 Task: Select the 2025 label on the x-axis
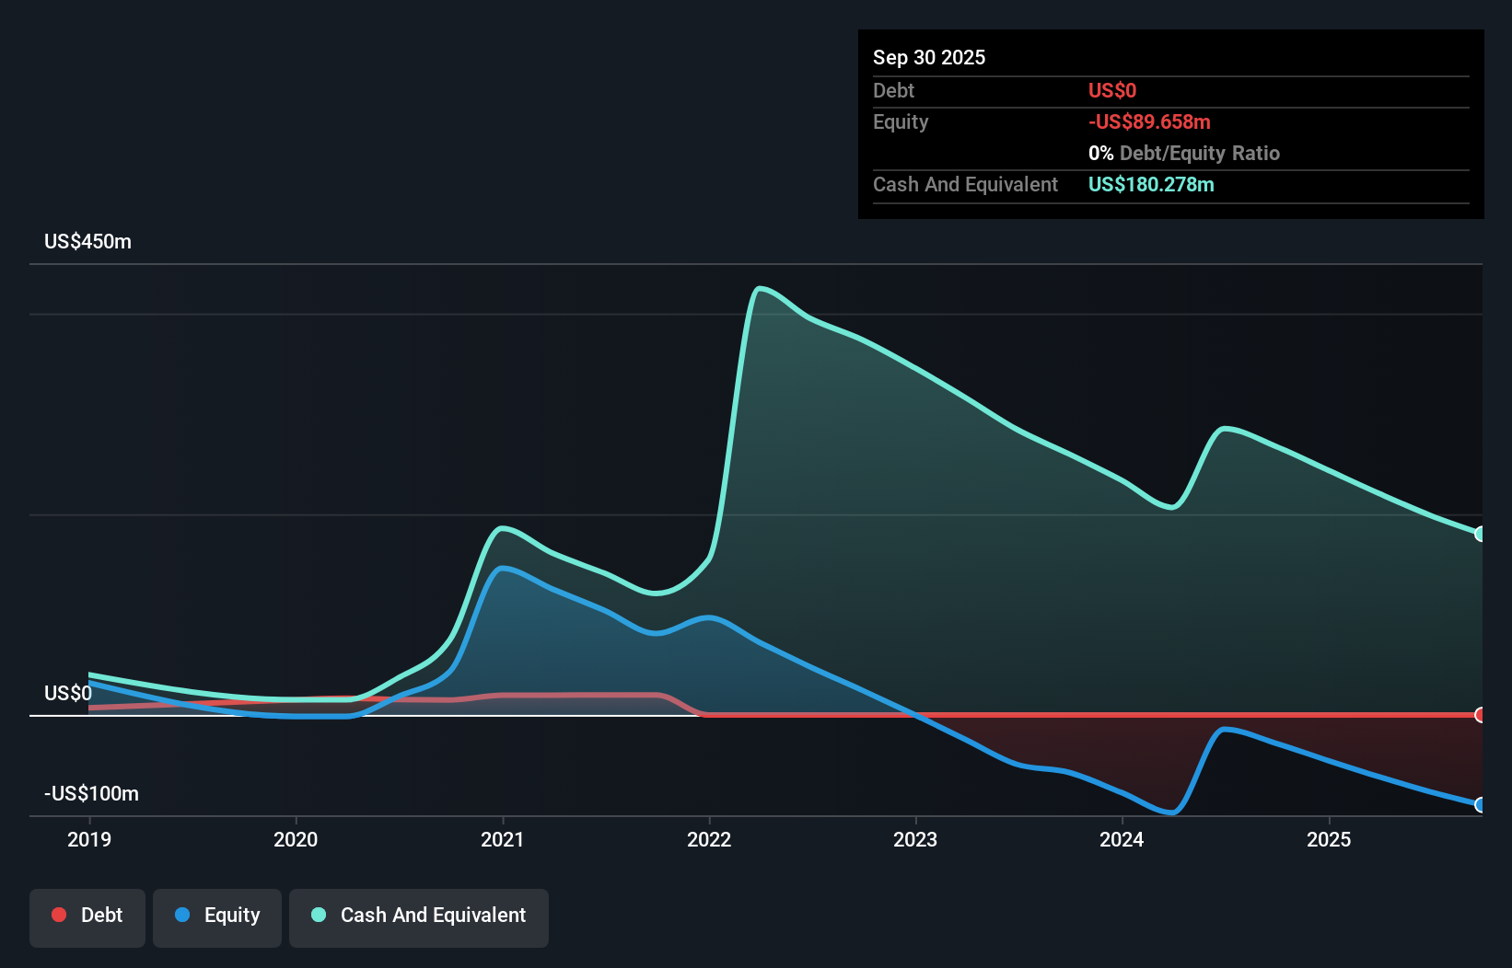point(1330,839)
